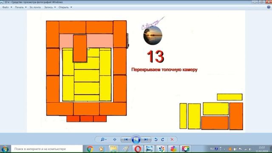272x153 pixels.
Task: Open the Печать menu
Action: click(x=20, y=7)
